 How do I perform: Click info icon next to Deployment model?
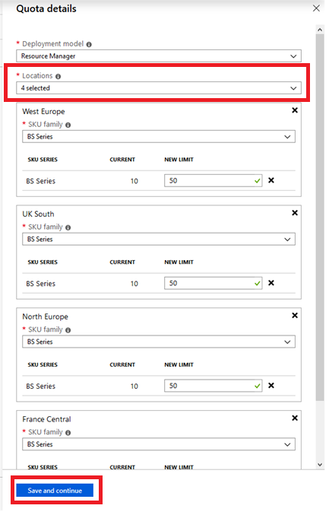(89, 44)
